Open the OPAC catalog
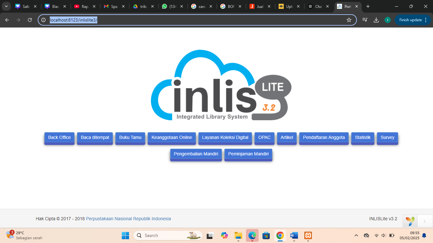The image size is (433, 243). coord(264,138)
